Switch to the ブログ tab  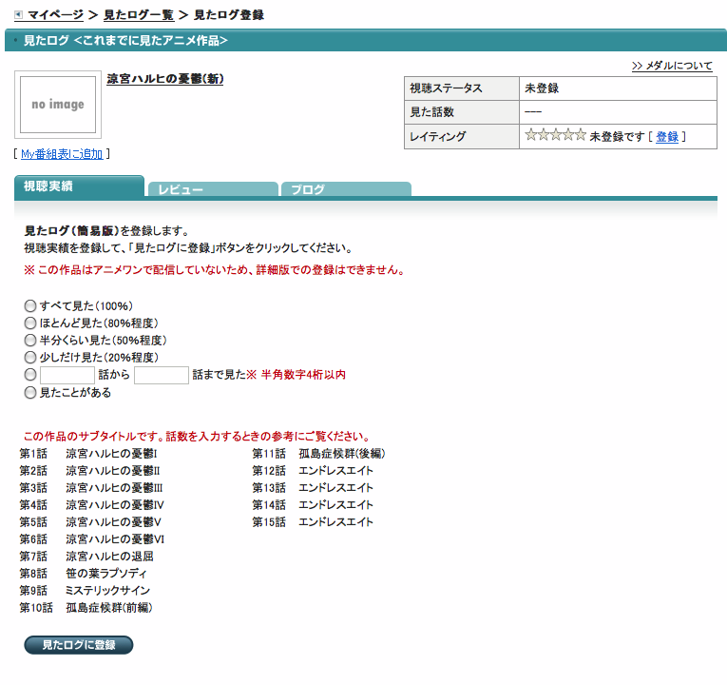coord(346,189)
